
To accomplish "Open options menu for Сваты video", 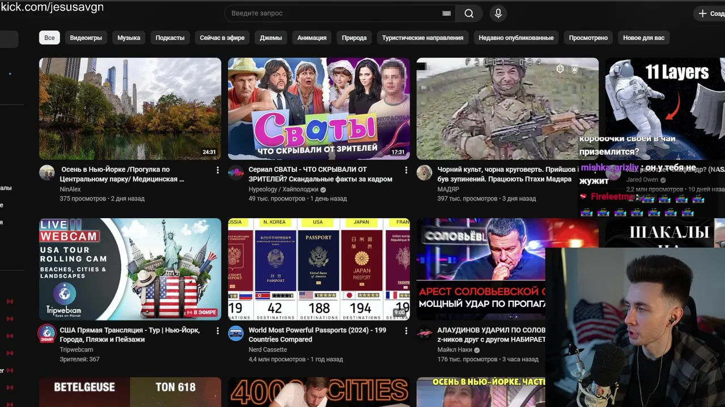I will tap(406, 170).
